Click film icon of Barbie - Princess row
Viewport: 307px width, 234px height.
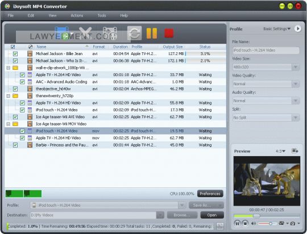click(30, 145)
